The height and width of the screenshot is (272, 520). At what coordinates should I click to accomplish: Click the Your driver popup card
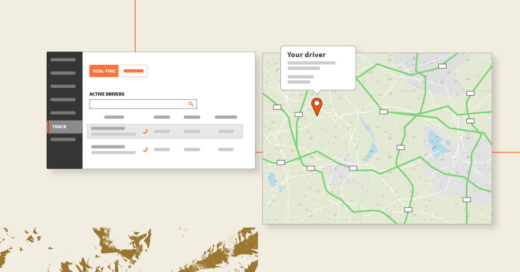click(318, 68)
